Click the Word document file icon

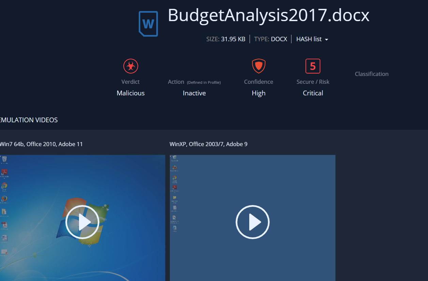[x=148, y=24]
